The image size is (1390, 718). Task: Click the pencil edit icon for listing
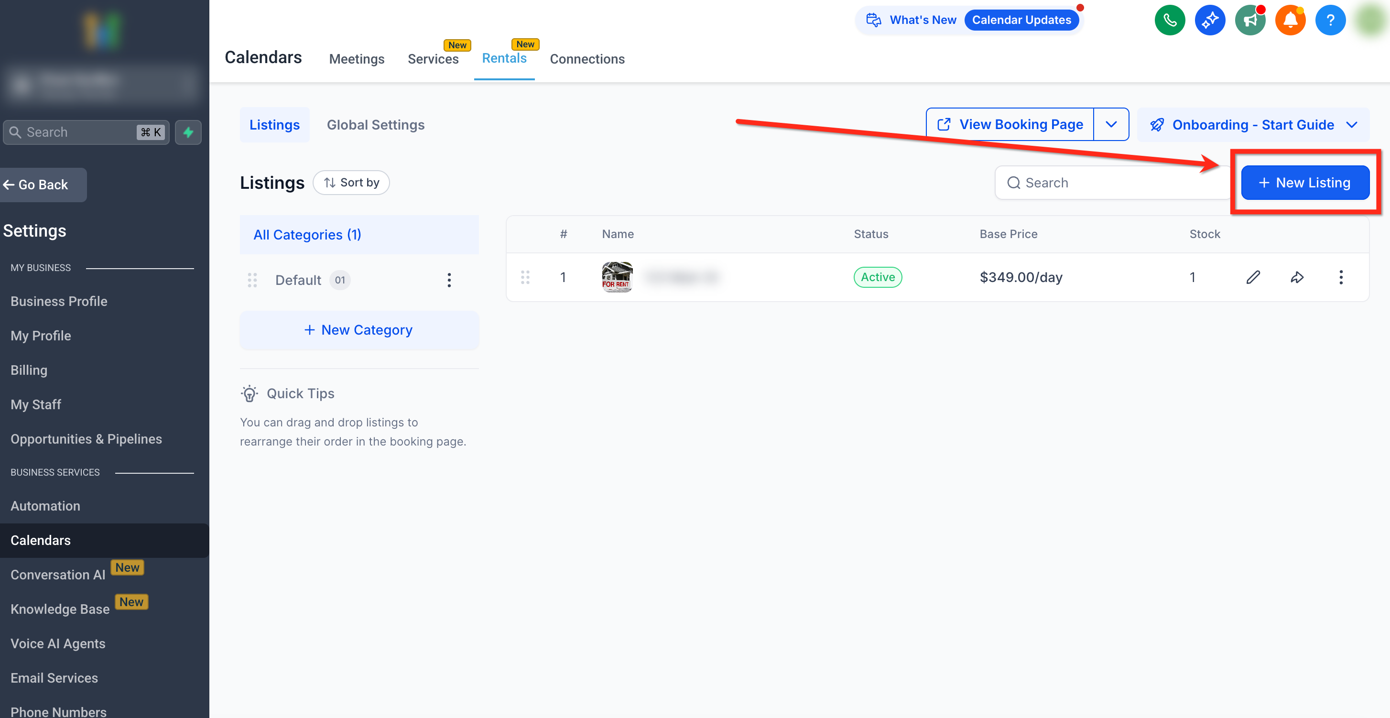[1253, 277]
